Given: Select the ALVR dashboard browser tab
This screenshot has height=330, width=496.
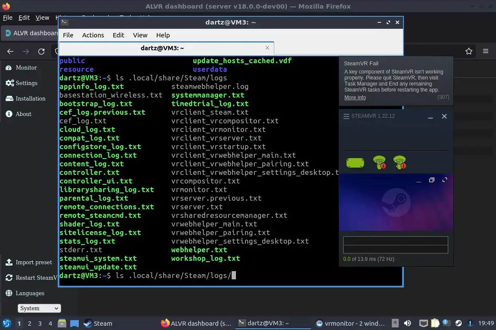Looking at the screenshot, I should tap(30, 33).
